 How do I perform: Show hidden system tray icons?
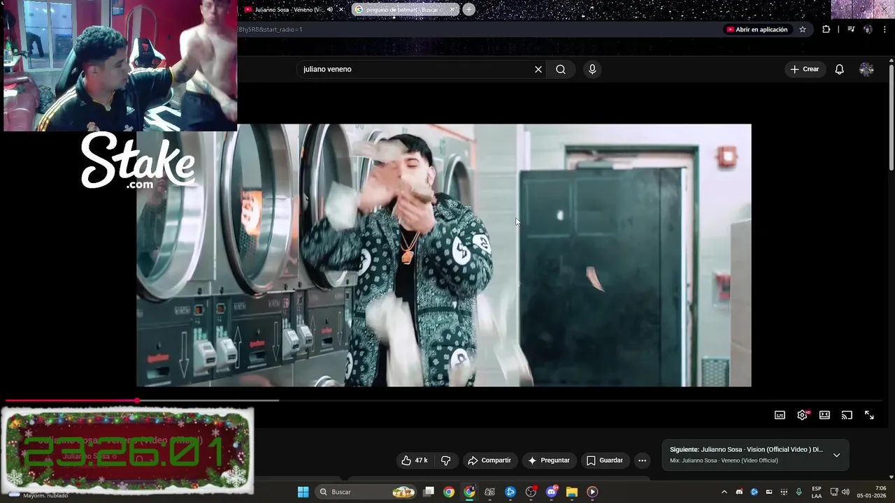coord(724,492)
